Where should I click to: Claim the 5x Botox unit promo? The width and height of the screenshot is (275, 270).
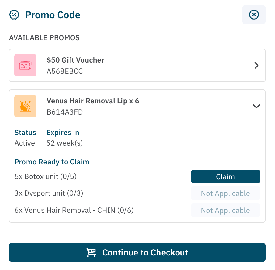point(225,176)
